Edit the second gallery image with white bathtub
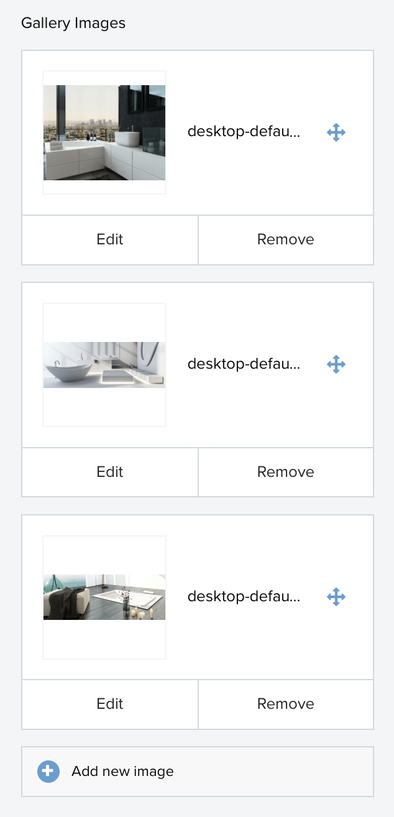 [110, 472]
